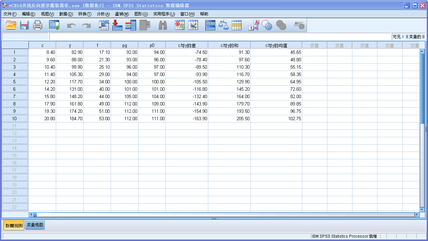
Task: Click cell with value 14.20
Action: point(42,89)
